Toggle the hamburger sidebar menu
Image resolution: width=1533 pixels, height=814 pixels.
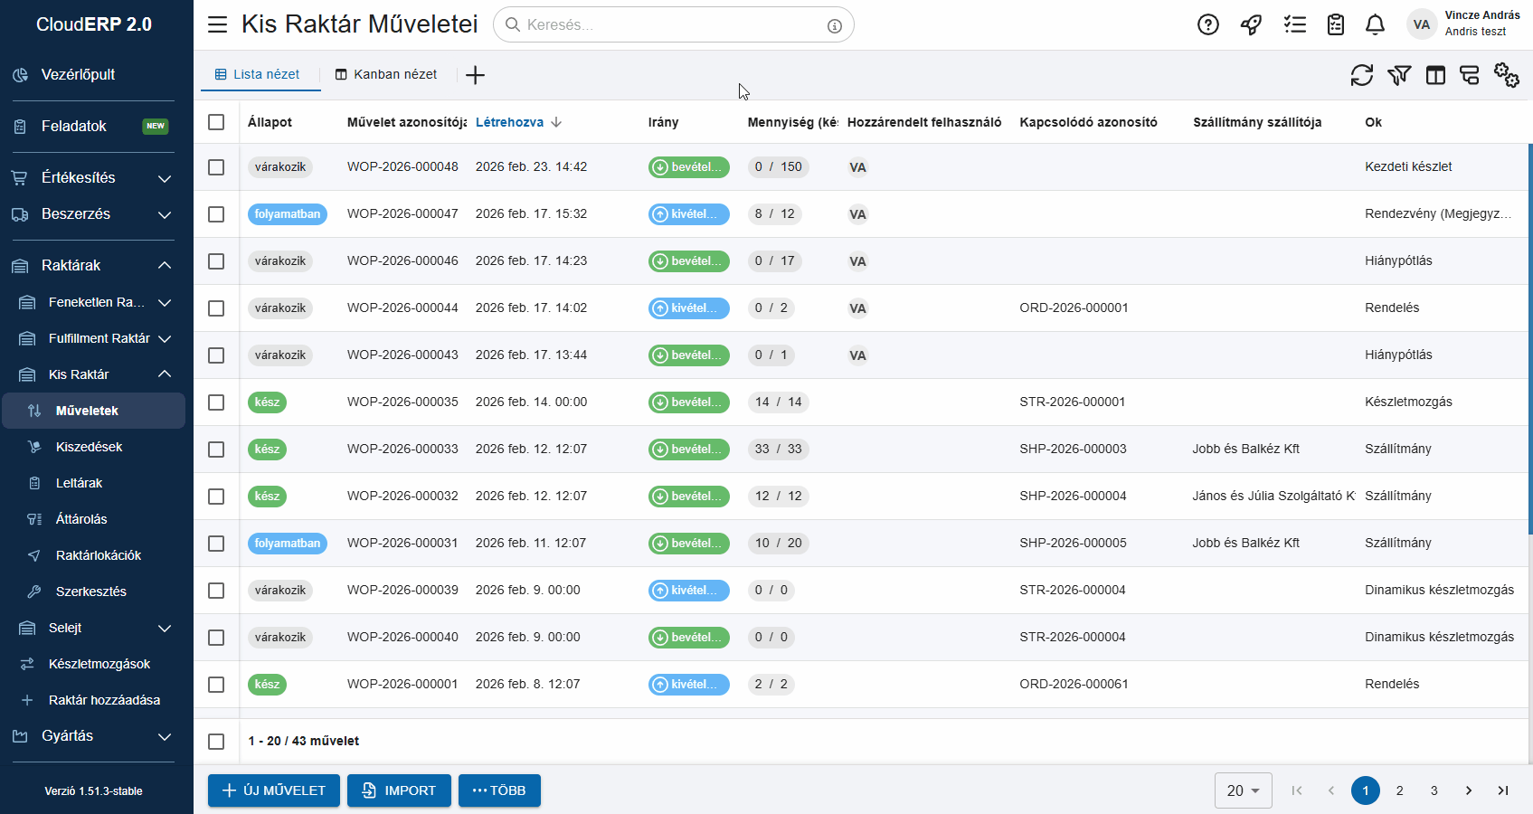[x=218, y=24]
